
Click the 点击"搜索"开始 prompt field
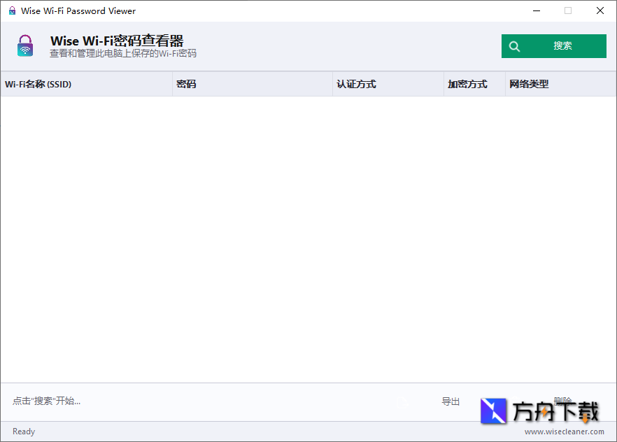pos(45,401)
